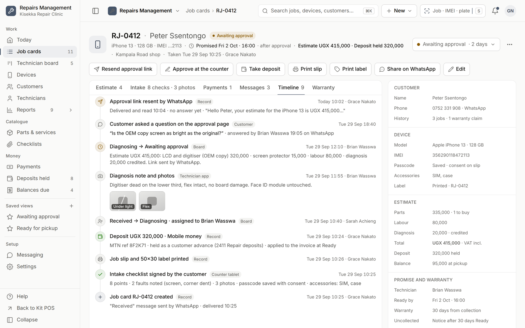
Task: Open the three-dot more options menu
Action: pyautogui.click(x=509, y=45)
